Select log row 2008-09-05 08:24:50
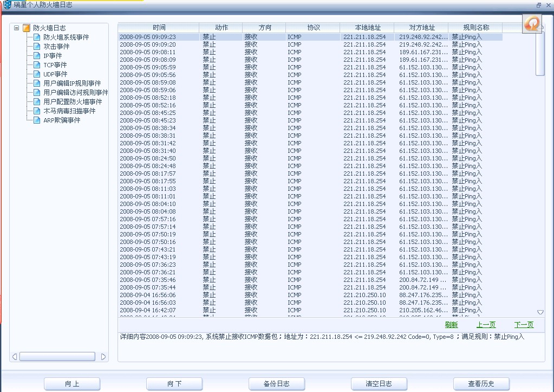 point(310,158)
